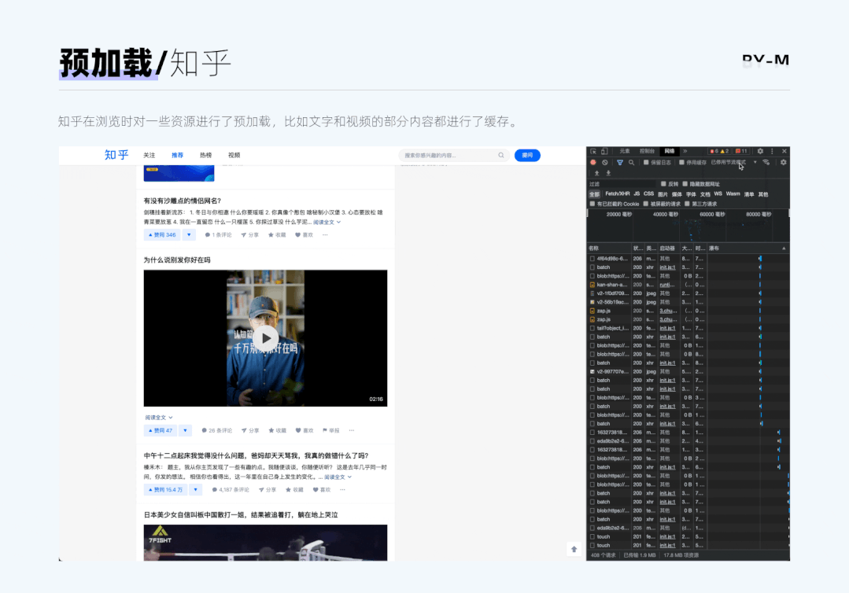Screen dimensions: 849x593
Task: Clear the network log with the clear icon
Action: 605,162
